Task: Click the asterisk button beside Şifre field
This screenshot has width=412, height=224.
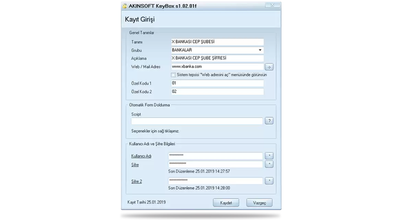Action: click(269, 164)
